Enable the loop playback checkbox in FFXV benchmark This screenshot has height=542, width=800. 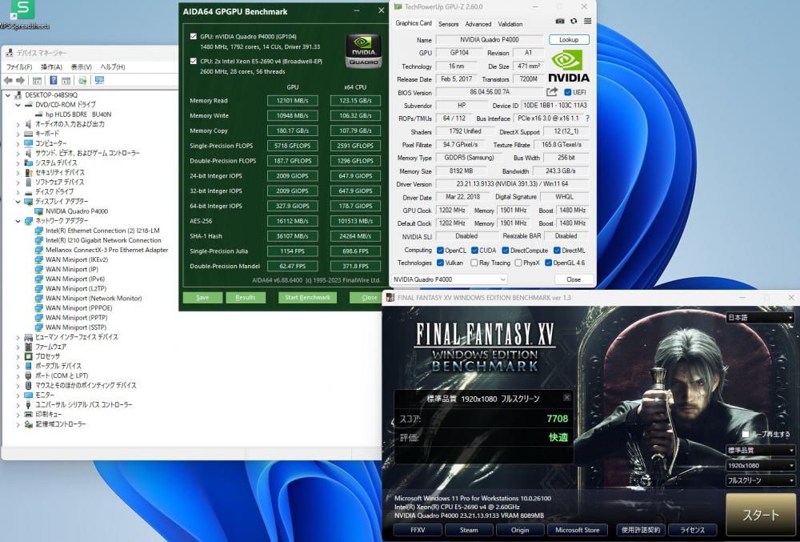[746, 434]
